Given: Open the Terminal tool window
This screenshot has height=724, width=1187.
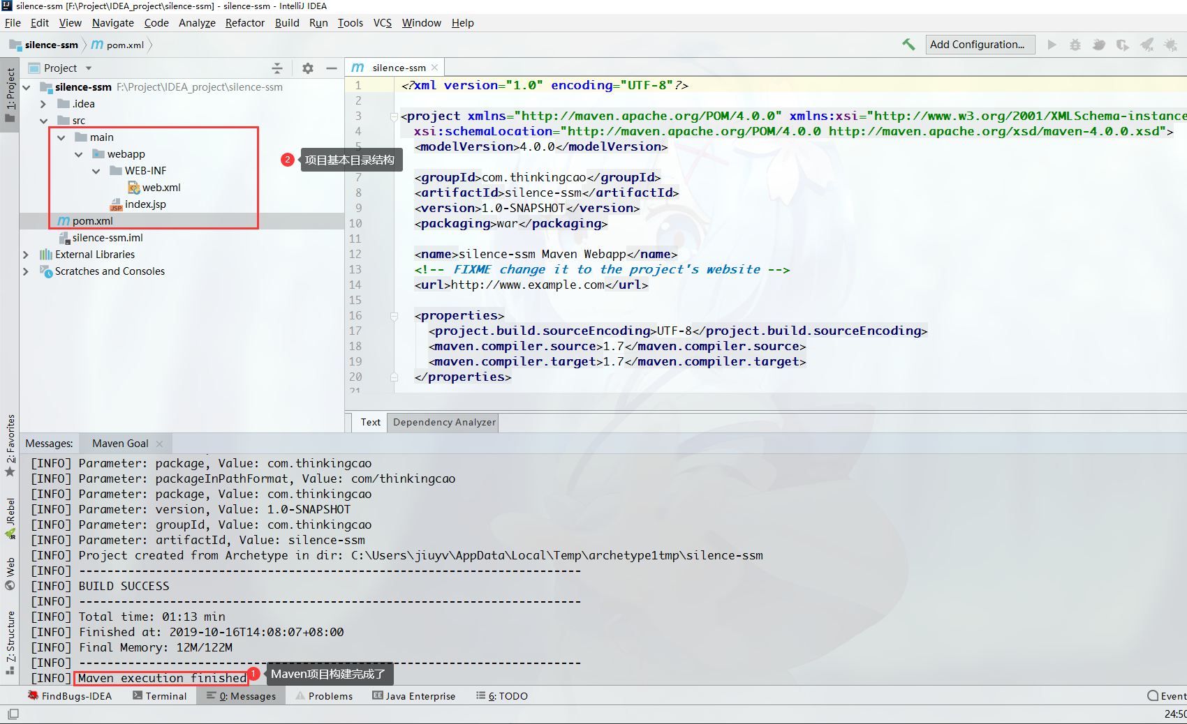Looking at the screenshot, I should (160, 695).
